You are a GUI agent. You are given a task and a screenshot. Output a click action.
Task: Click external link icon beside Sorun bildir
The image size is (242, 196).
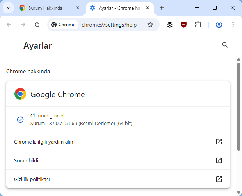219,160
